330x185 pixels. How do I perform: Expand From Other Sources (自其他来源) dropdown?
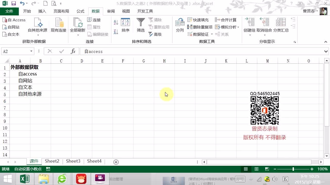tap(38, 35)
